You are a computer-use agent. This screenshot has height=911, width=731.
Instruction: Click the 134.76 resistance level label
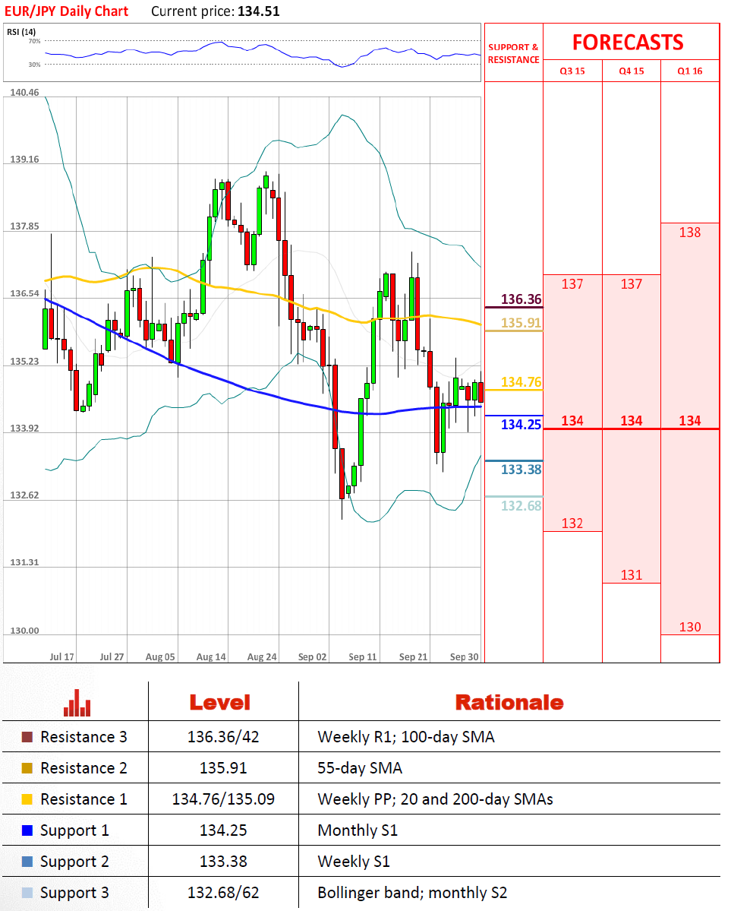click(521, 381)
